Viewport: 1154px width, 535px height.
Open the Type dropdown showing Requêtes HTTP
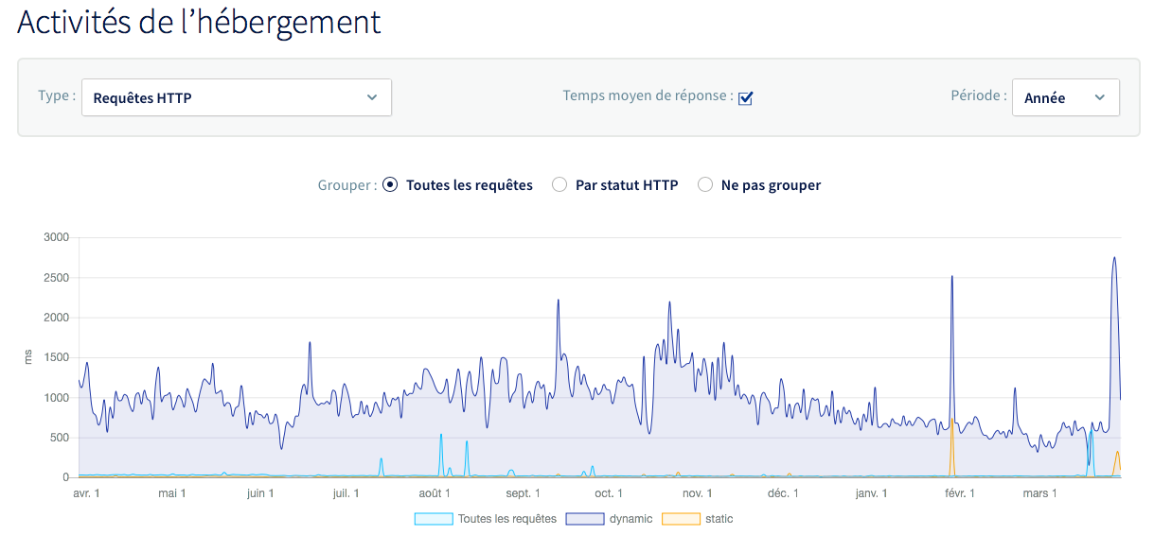pos(236,97)
